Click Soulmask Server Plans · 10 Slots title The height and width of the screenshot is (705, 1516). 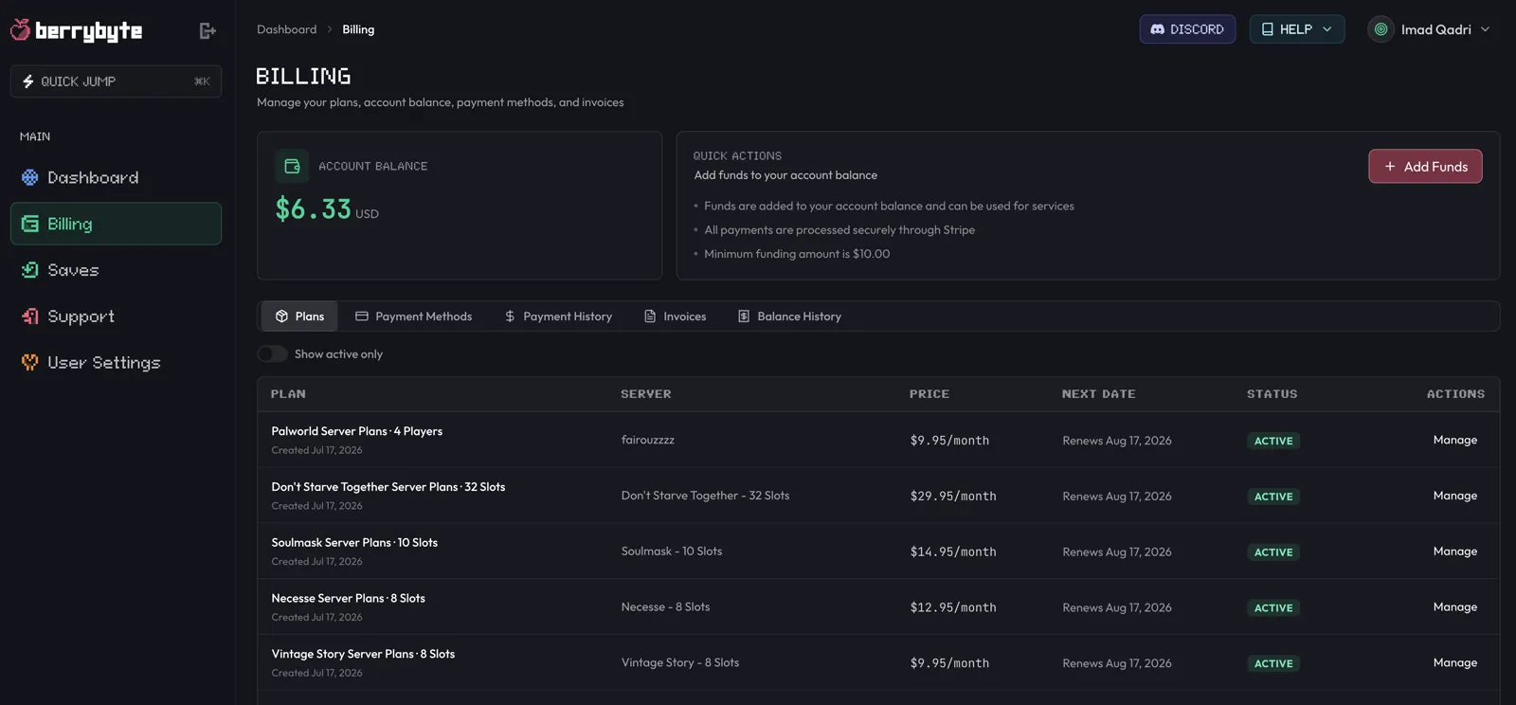(354, 543)
